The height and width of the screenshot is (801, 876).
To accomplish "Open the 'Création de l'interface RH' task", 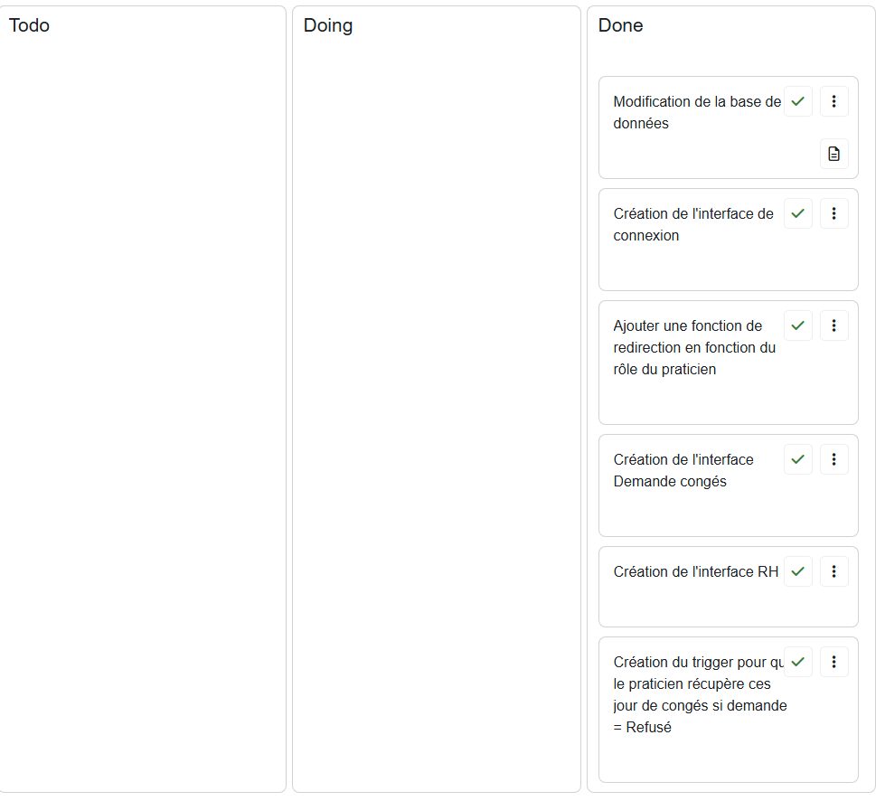I will click(x=695, y=571).
